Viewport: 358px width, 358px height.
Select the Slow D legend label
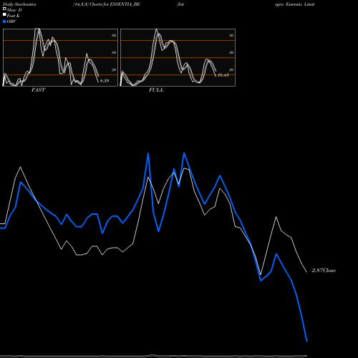tap(14, 10)
